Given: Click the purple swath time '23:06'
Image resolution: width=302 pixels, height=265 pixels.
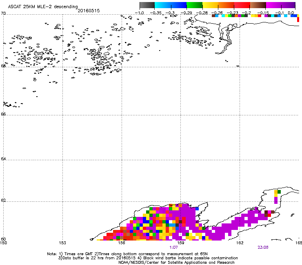Looking at the screenshot, I should pos(263,247).
